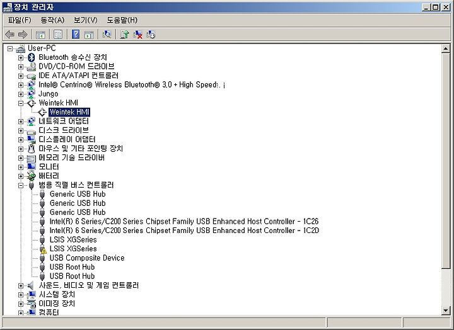Toggle the show/hide action pane toolbar icon

point(89,35)
